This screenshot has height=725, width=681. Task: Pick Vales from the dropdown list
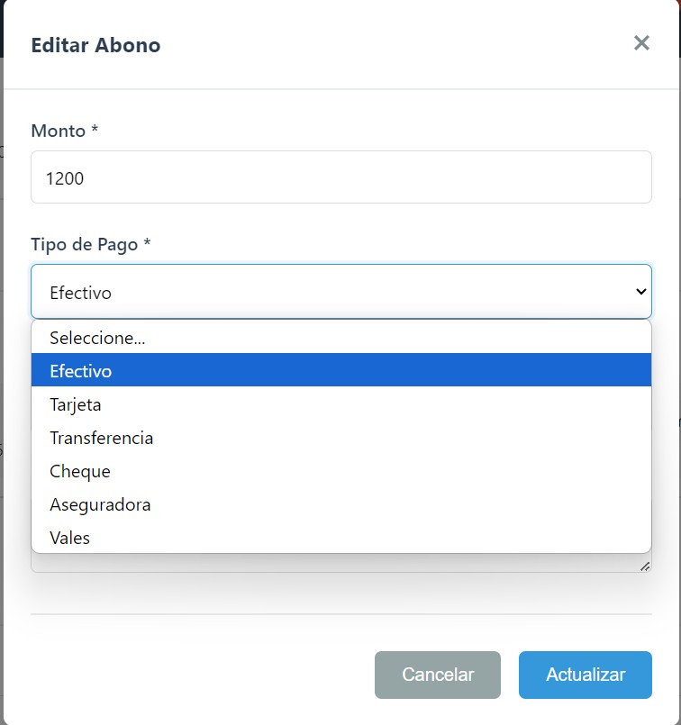pos(340,538)
